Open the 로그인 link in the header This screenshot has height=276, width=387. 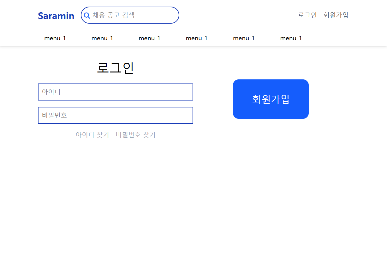point(307,15)
